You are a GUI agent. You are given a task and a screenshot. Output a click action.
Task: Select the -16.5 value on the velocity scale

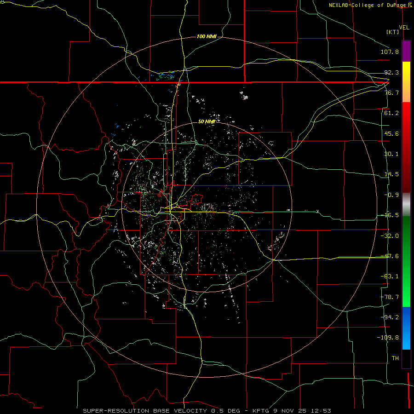click(390, 215)
